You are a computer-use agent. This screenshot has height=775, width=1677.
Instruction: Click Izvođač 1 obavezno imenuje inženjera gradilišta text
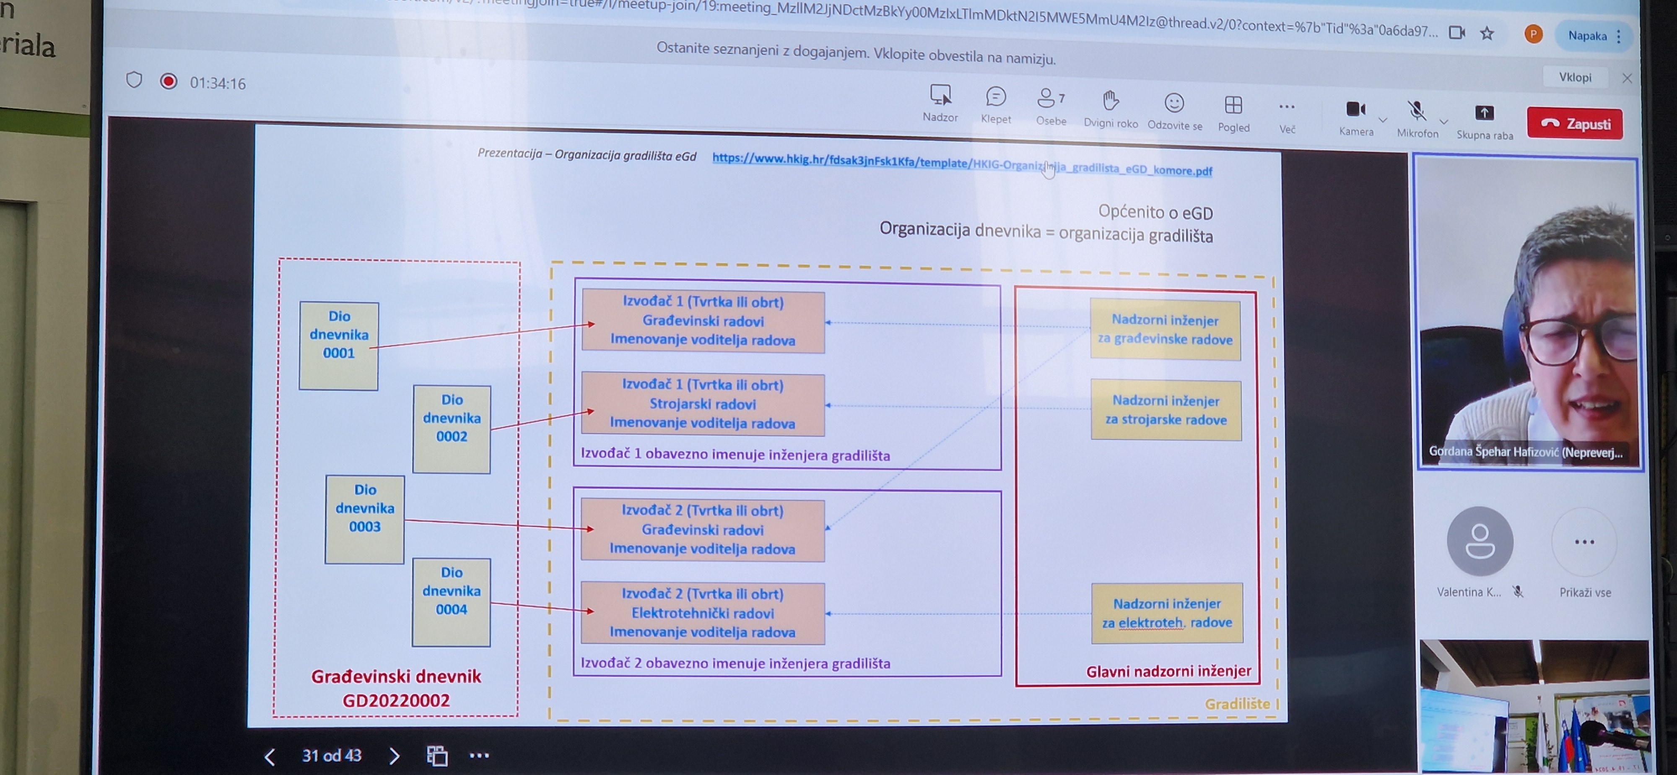point(735,455)
